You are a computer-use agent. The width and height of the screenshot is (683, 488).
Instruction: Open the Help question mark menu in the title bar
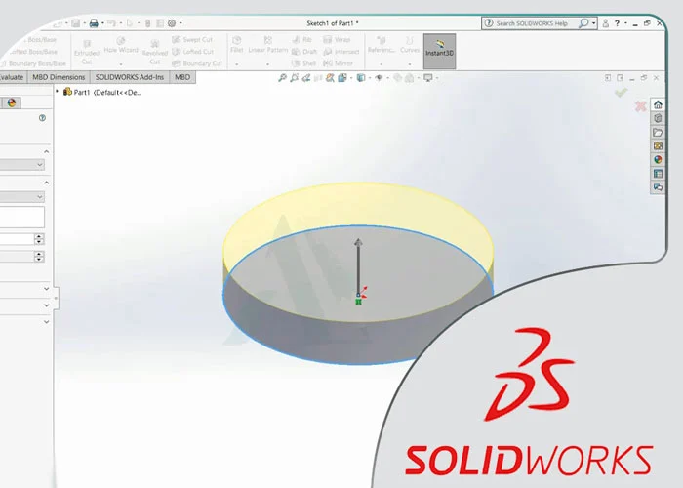pos(617,23)
